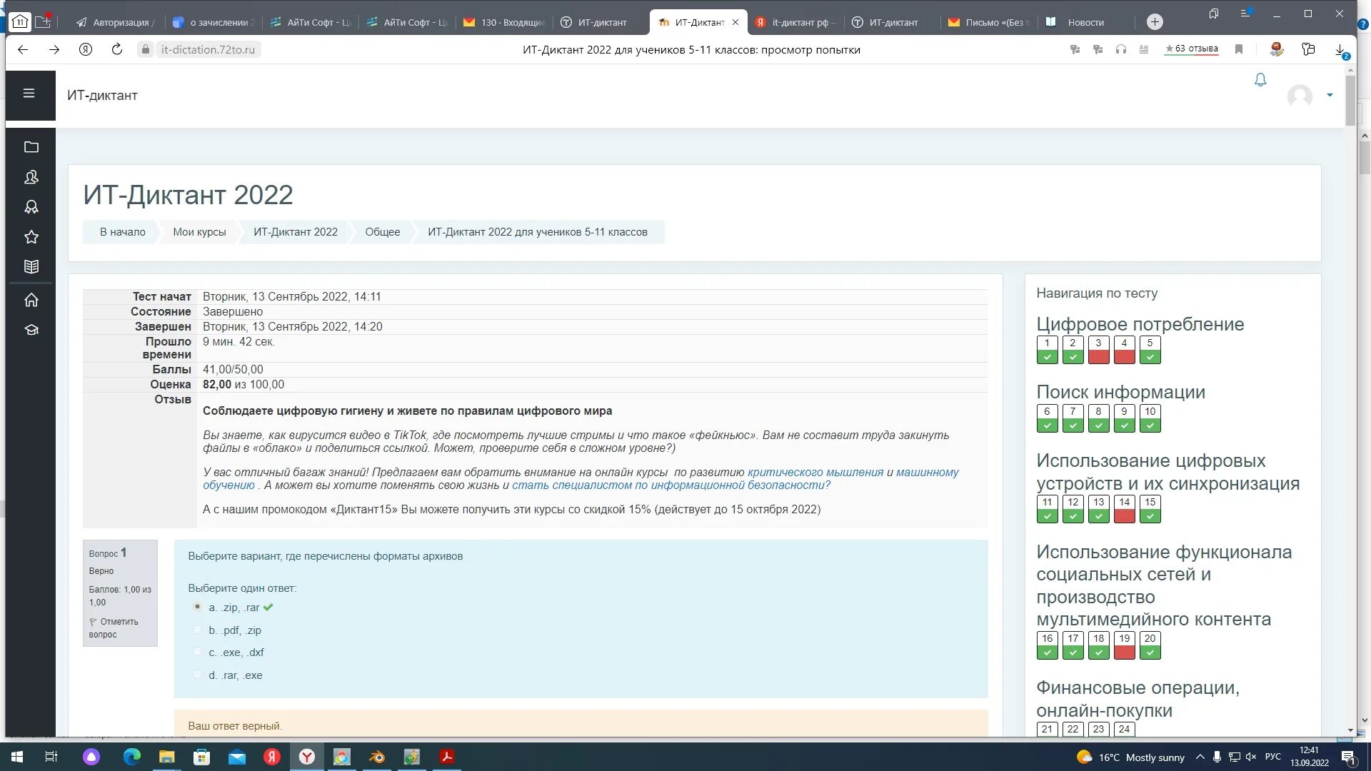Open the ИТ-Диктант 2022 breadcrumb

click(295, 232)
